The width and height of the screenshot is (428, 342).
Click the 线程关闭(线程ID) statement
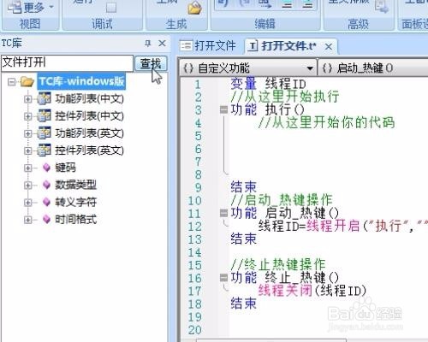pyautogui.click(x=312, y=291)
